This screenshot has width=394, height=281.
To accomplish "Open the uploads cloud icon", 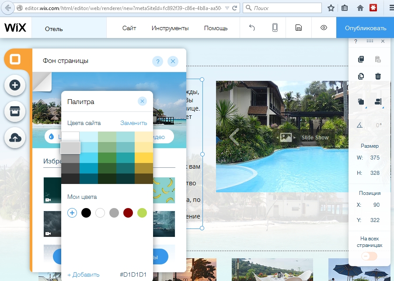I will point(15,138).
